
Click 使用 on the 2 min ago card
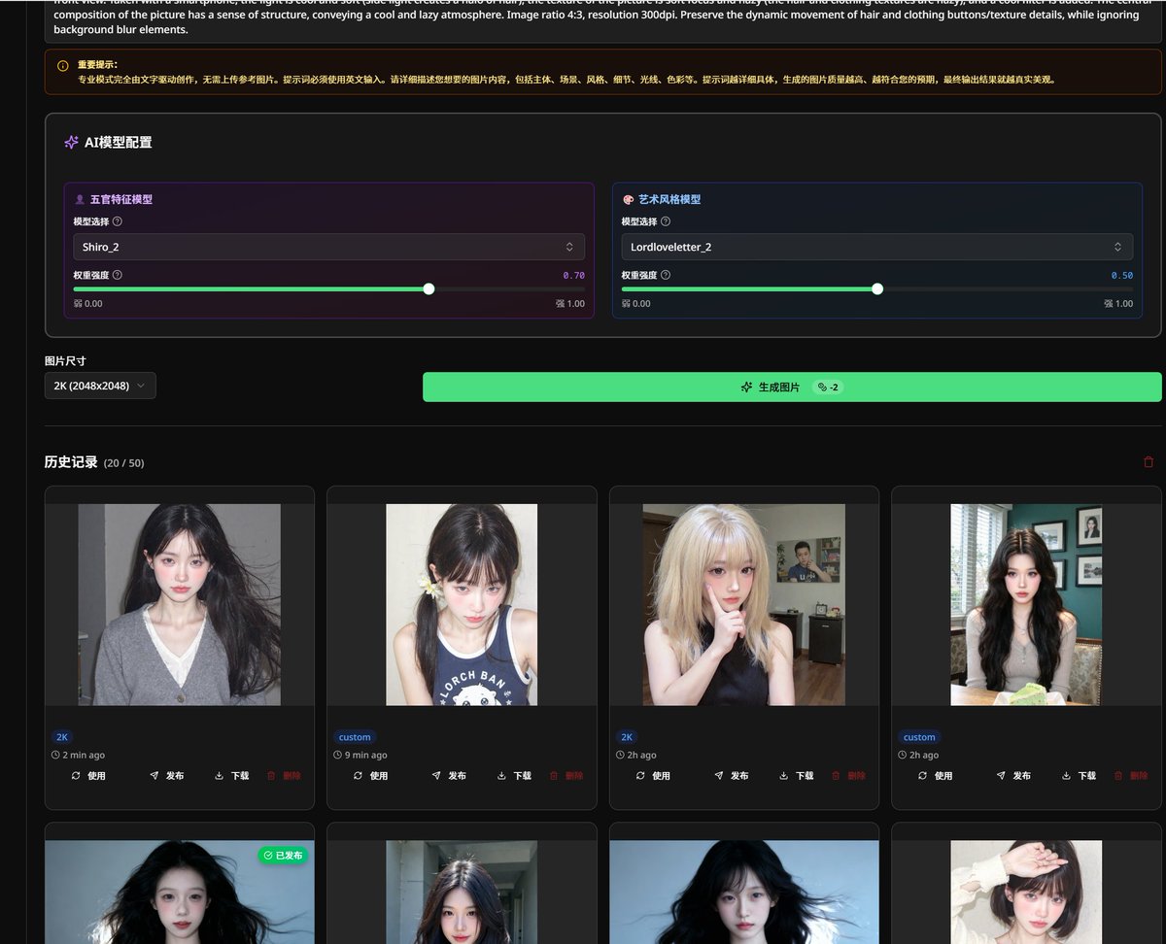point(87,776)
